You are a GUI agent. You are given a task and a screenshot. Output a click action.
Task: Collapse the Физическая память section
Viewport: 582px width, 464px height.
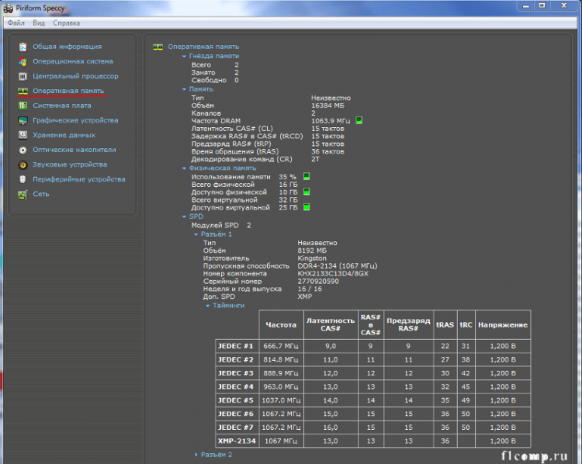[x=184, y=168]
